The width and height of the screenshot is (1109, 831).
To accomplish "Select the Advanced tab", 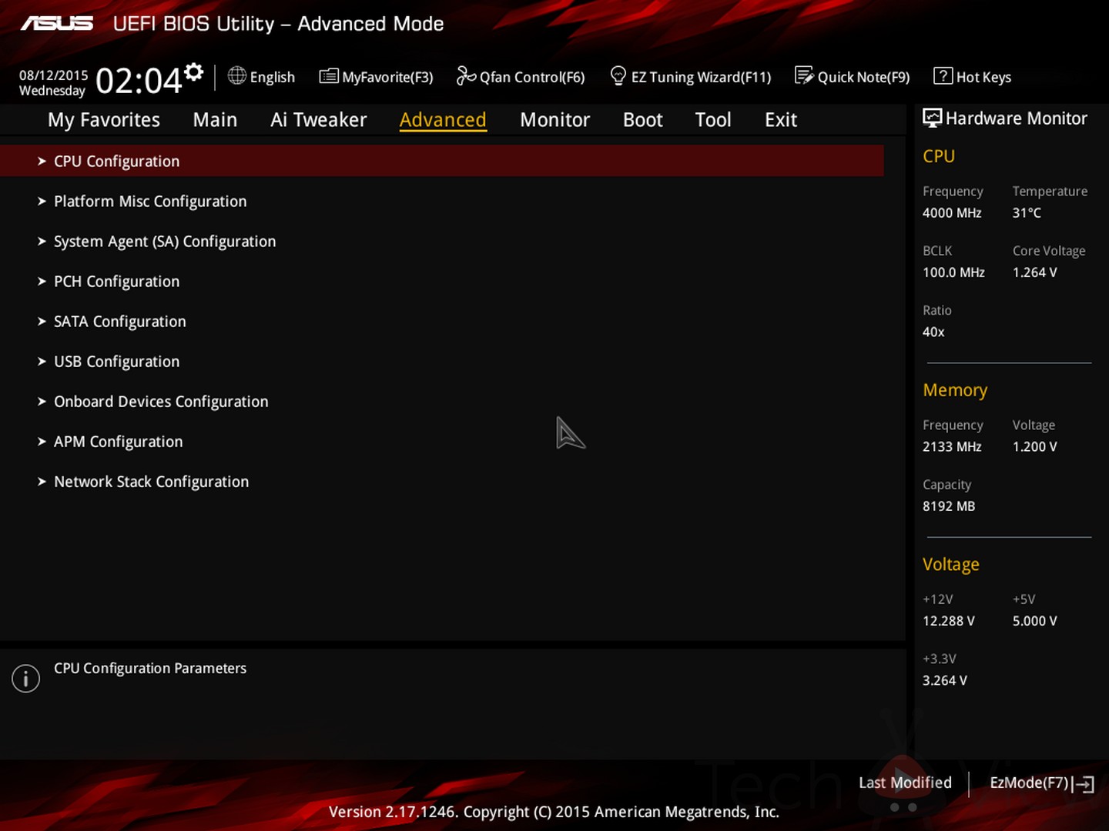I will 443,120.
